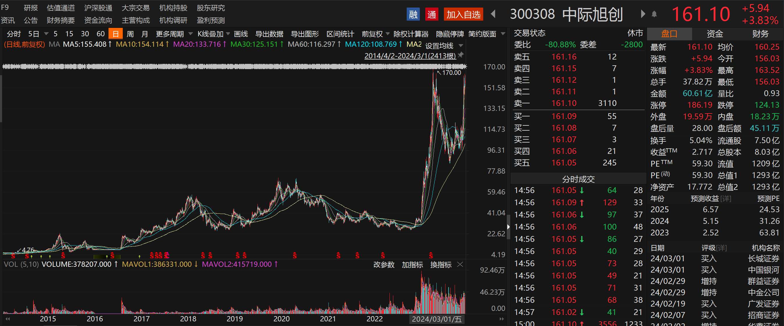This screenshot has height=326, width=784.
Task: Click the pin icon beside date range
Action: point(461,55)
